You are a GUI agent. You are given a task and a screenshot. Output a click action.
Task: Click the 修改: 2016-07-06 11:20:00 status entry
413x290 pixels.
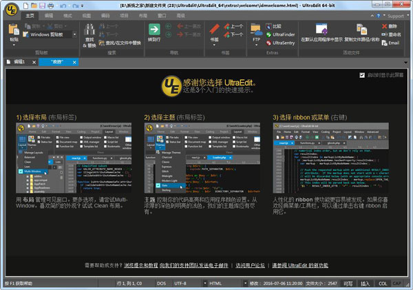[276, 284]
